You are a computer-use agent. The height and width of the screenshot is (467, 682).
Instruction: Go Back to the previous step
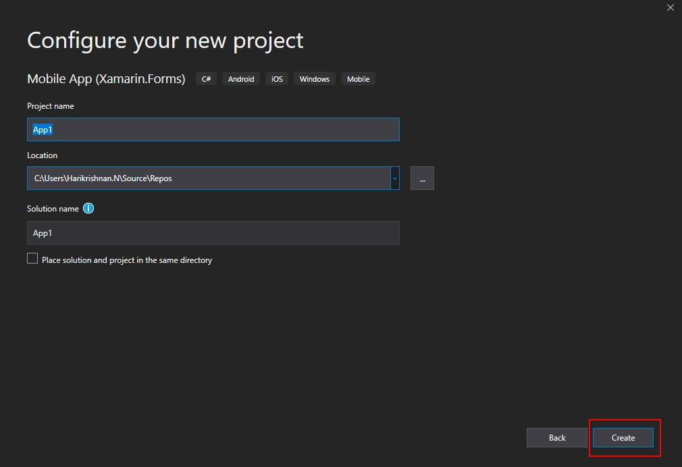coord(557,438)
